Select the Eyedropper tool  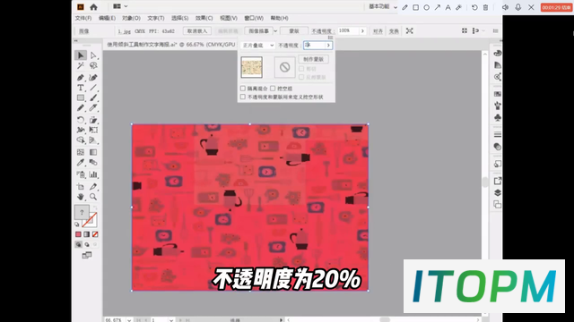(80, 163)
